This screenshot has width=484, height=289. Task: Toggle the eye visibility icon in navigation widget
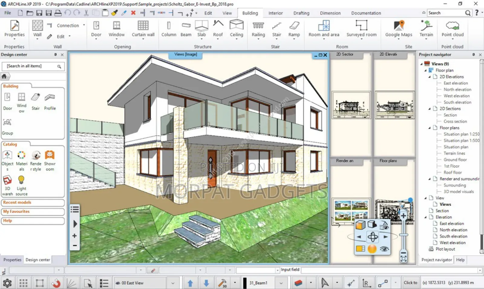(x=384, y=249)
